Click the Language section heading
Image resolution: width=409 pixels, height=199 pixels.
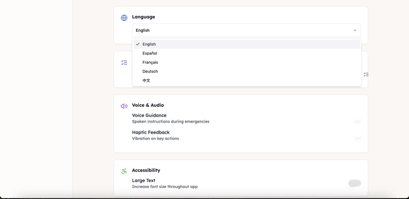click(143, 17)
